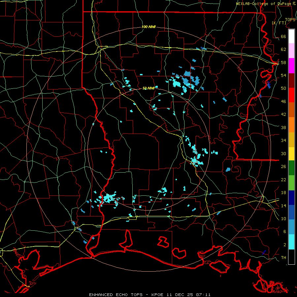The height and width of the screenshot is (297, 297).
Task: Click the "[K FT]" units label
Action: (279, 23)
